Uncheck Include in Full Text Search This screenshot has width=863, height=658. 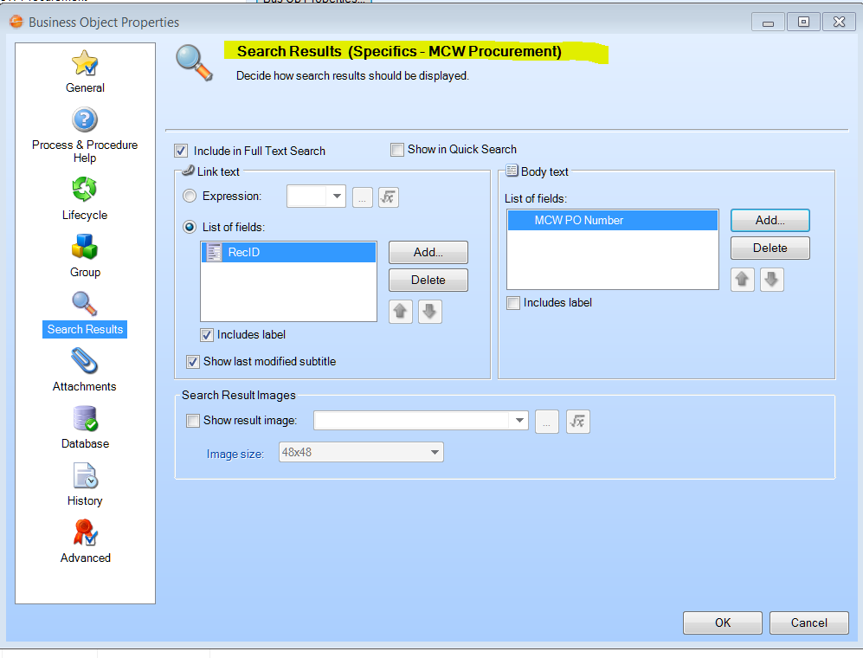click(181, 151)
